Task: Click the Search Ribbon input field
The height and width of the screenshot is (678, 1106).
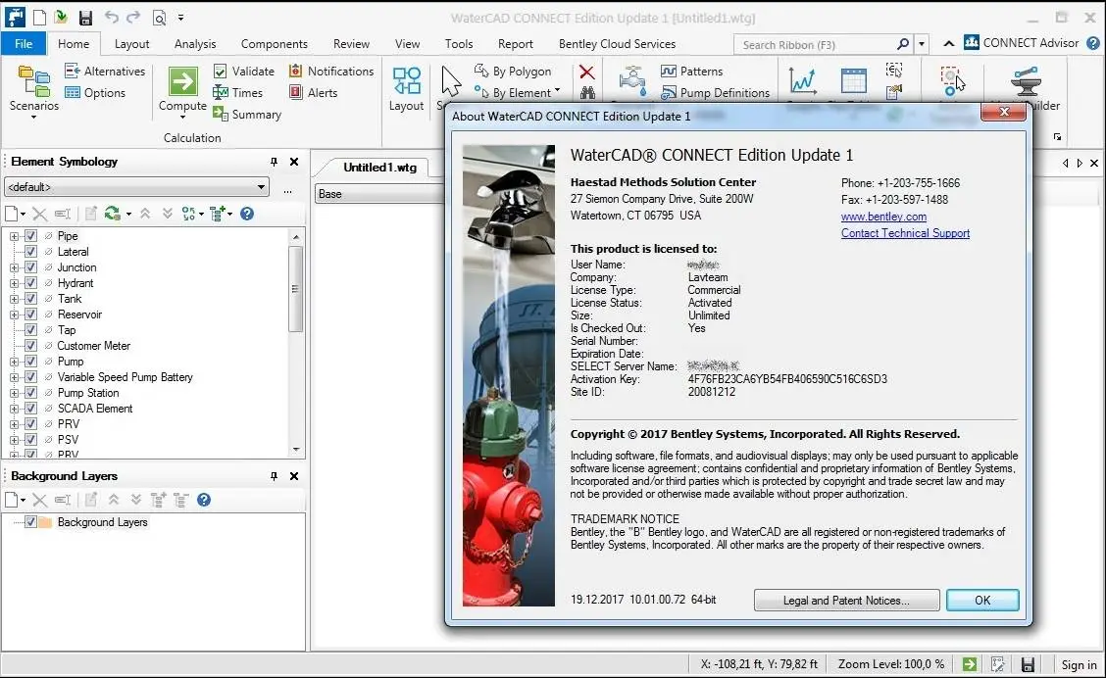Action: [x=816, y=45]
